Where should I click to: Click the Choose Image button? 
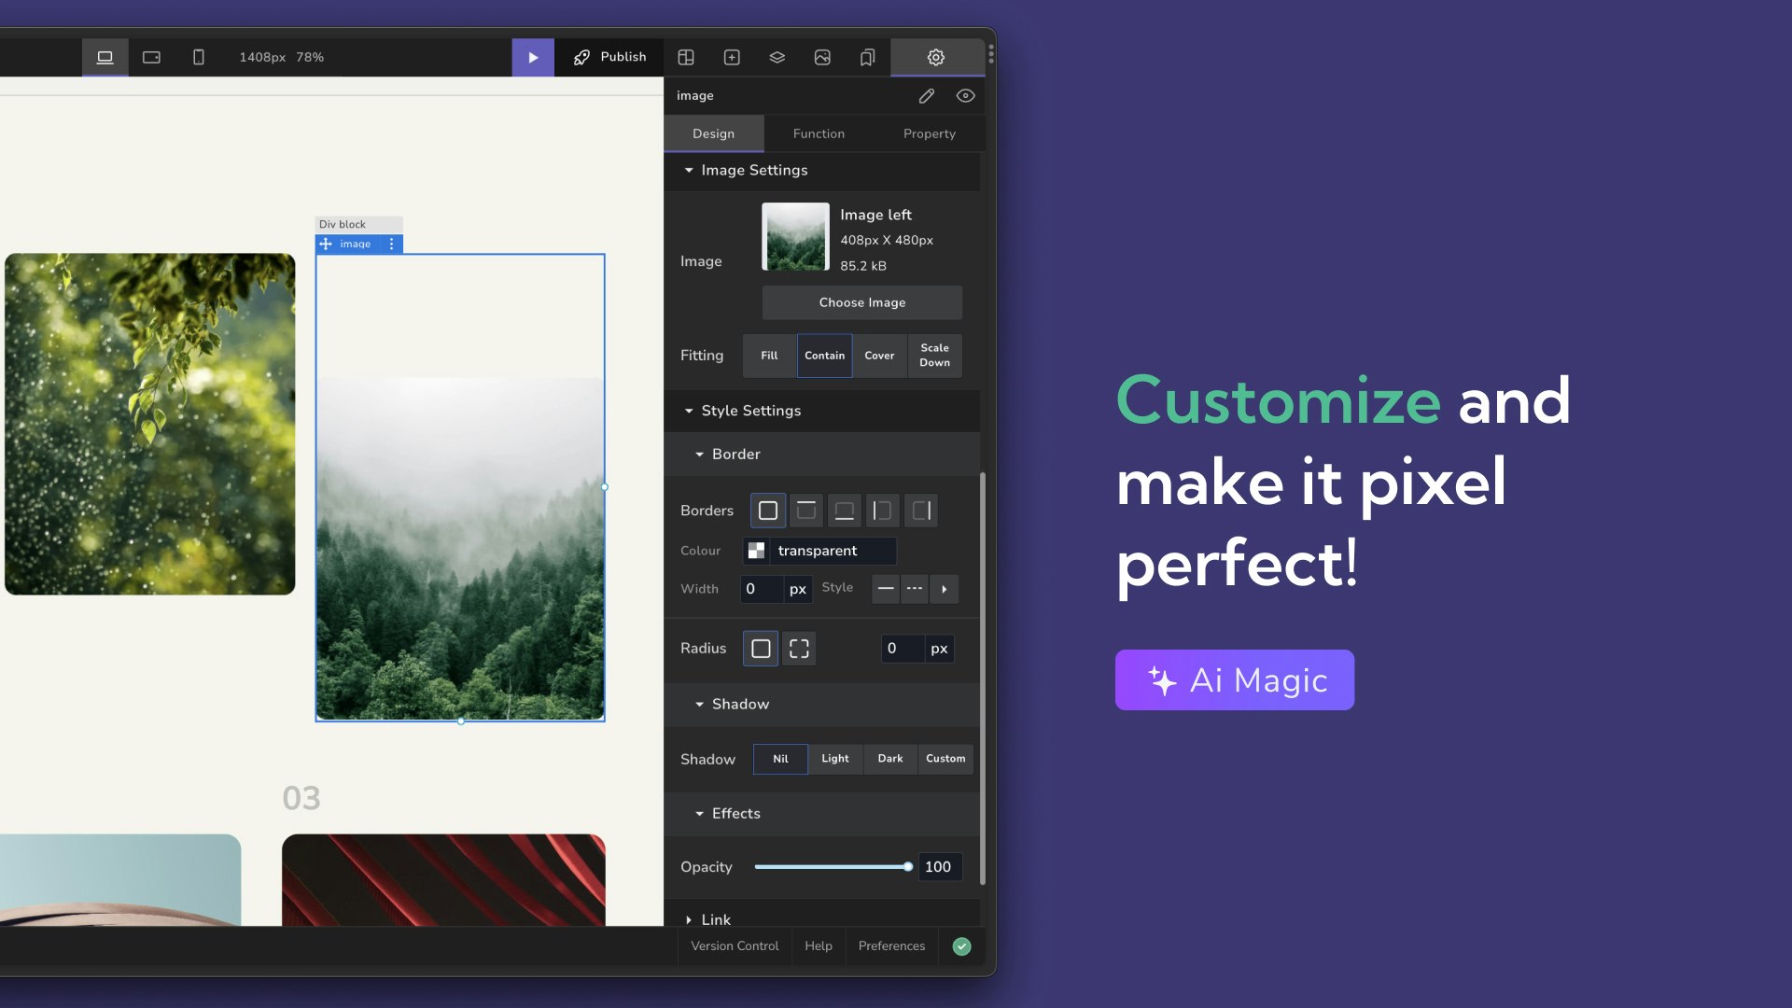point(861,302)
